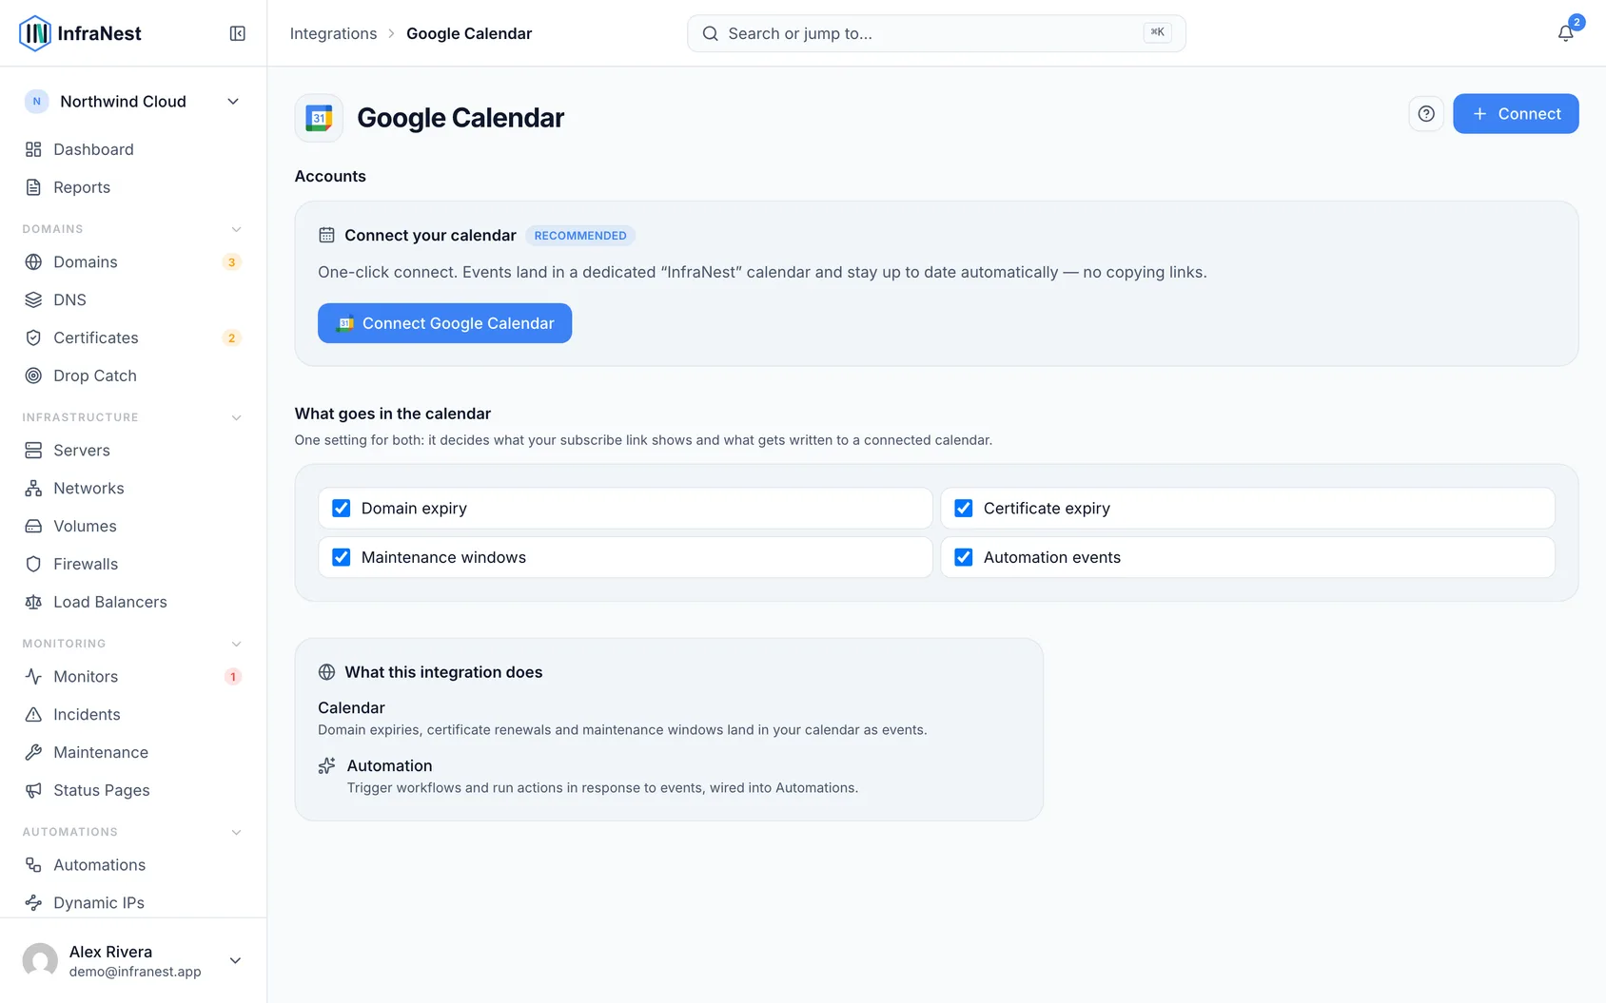Open the Drop Catch link
1606x1003 pixels.
133,376
